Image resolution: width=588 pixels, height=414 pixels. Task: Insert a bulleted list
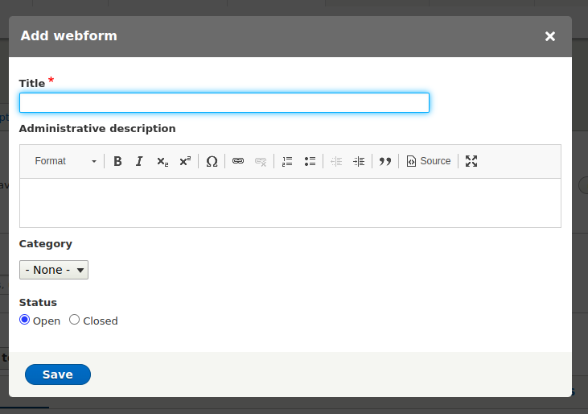pyautogui.click(x=310, y=161)
